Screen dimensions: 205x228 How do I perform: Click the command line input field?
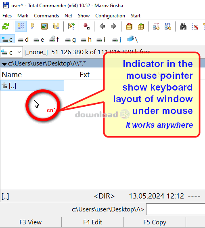176,209
